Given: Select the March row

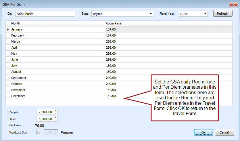Looking at the screenshot, I should click(119, 41).
